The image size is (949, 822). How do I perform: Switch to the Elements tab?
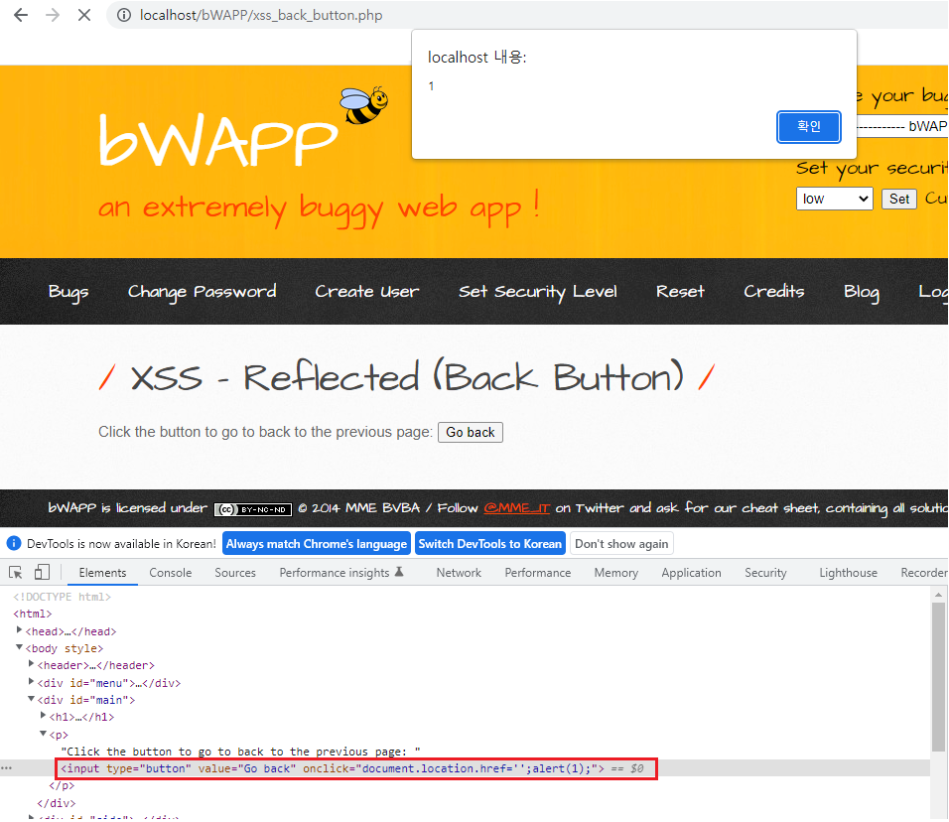pyautogui.click(x=102, y=573)
